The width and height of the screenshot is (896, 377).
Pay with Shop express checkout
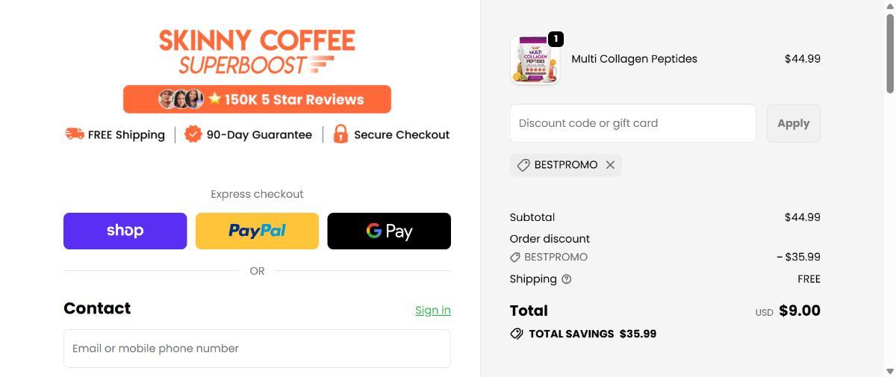tap(125, 231)
